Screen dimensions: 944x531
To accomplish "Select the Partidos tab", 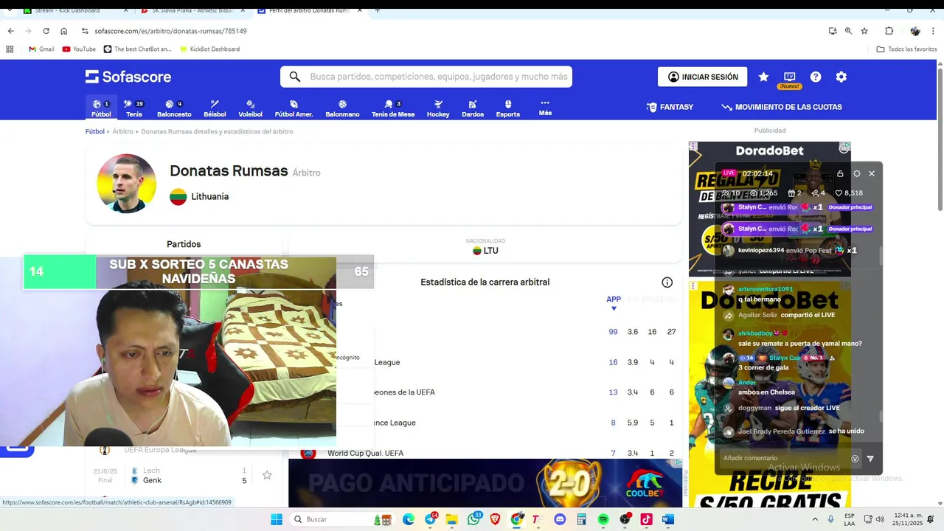I will click(184, 244).
